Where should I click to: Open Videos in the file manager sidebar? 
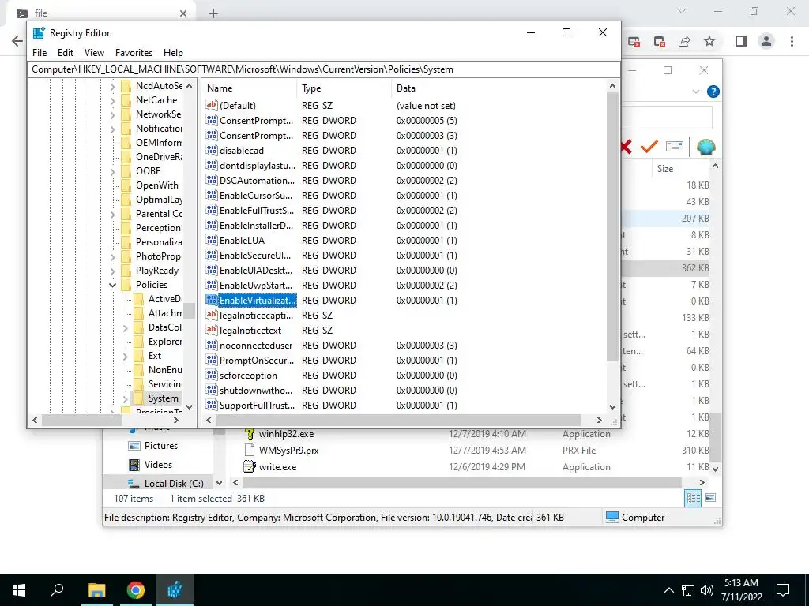[x=158, y=465]
